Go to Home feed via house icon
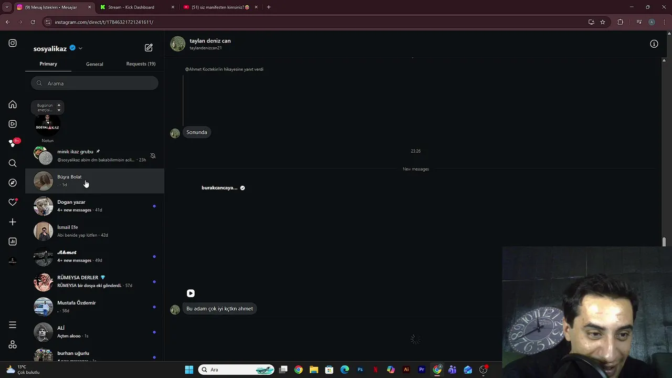This screenshot has width=672, height=378. 13,104
